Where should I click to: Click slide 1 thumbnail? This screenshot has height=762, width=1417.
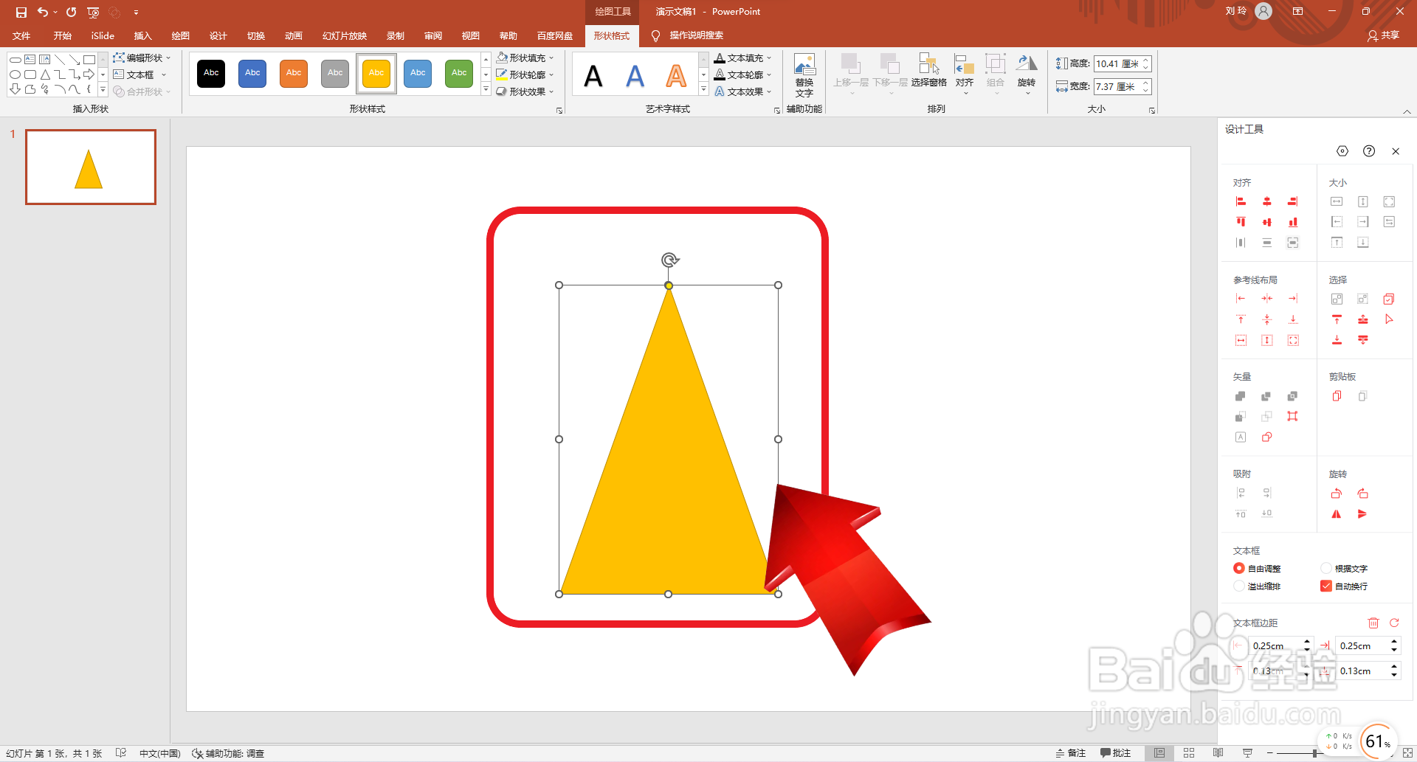point(91,167)
